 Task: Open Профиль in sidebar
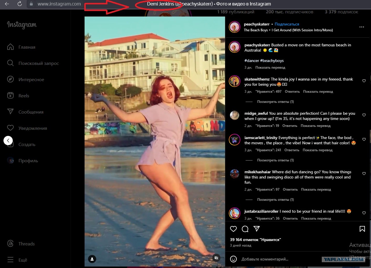point(22,161)
